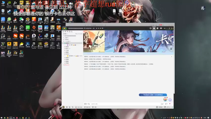This screenshot has width=211, height=119.
Task: Open the QQ penguin desktop shortcut
Action: tap(15, 20)
